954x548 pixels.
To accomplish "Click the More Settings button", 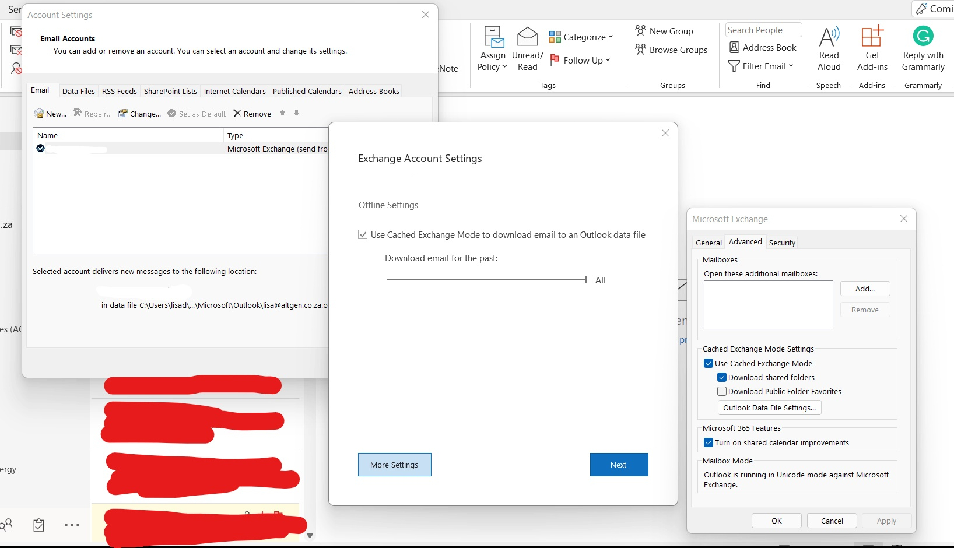I will pyautogui.click(x=395, y=465).
